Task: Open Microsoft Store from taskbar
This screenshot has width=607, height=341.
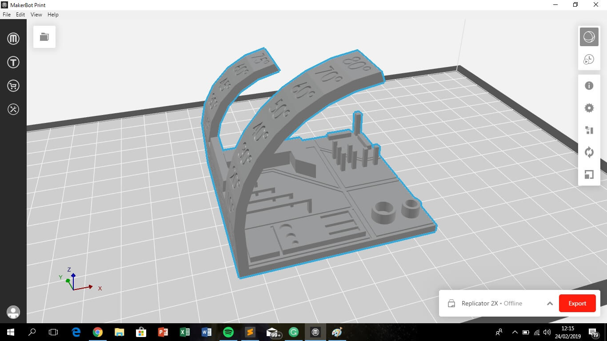Action: [x=141, y=332]
